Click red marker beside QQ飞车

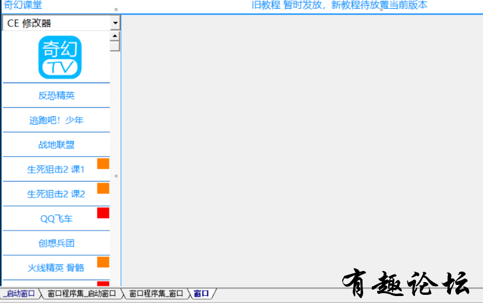tap(103, 213)
